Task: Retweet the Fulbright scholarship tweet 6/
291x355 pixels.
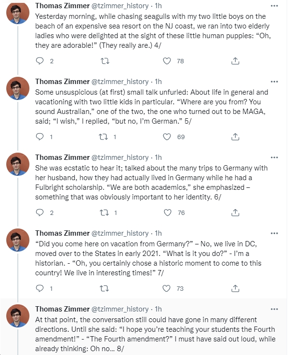Action: pos(104,213)
